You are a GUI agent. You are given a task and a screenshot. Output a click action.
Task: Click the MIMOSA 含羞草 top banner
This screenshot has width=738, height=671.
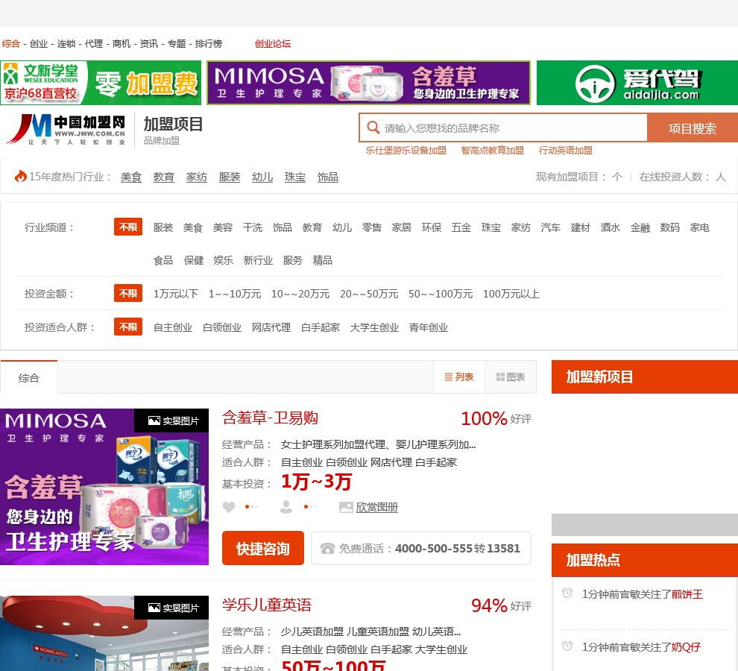tap(368, 83)
